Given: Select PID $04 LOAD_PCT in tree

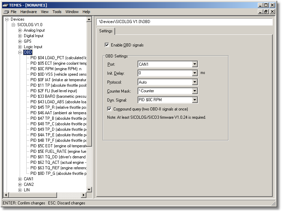Looking at the screenshot, I should [58, 58].
